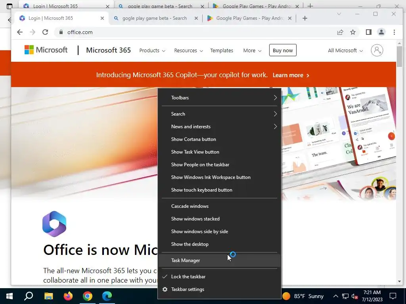Share this page via the share icon

coord(340,32)
